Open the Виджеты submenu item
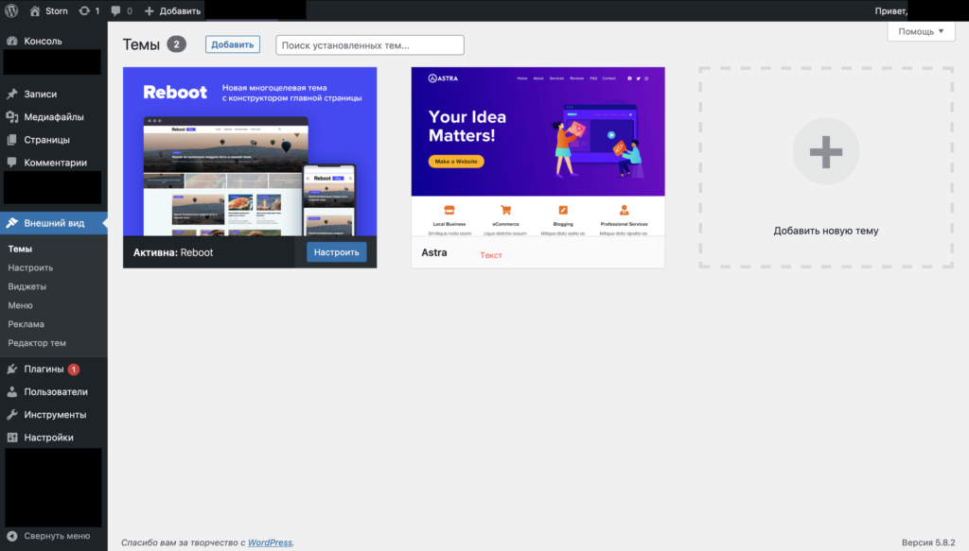 (27, 286)
